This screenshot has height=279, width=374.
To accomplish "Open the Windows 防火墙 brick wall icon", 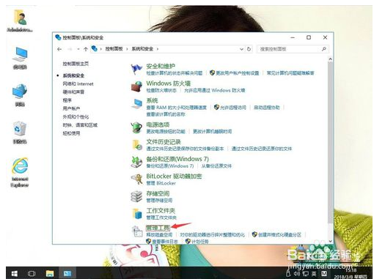I will pyautogui.click(x=136, y=86).
